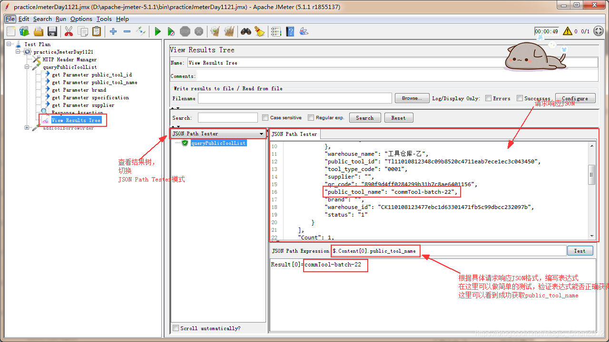Click Start no pauses icon

coord(171,31)
